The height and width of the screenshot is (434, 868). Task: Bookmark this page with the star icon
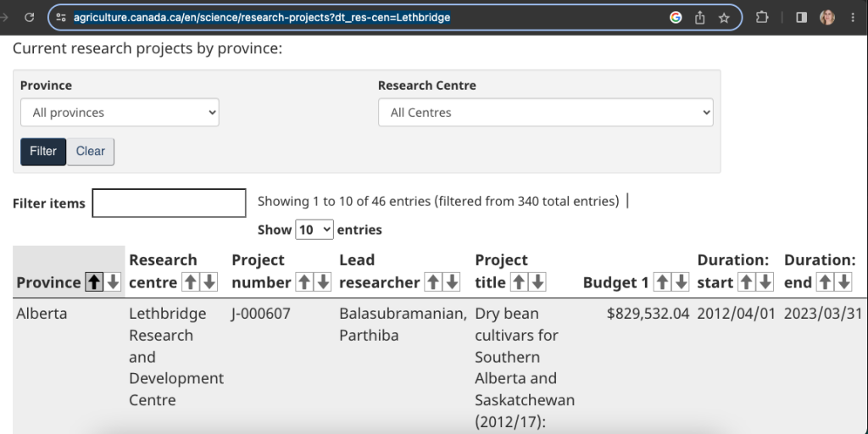click(724, 17)
